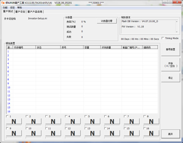Screen dimensions: 183x143
Task: Tick the port 12 checkbox
Action: click(66, 128)
